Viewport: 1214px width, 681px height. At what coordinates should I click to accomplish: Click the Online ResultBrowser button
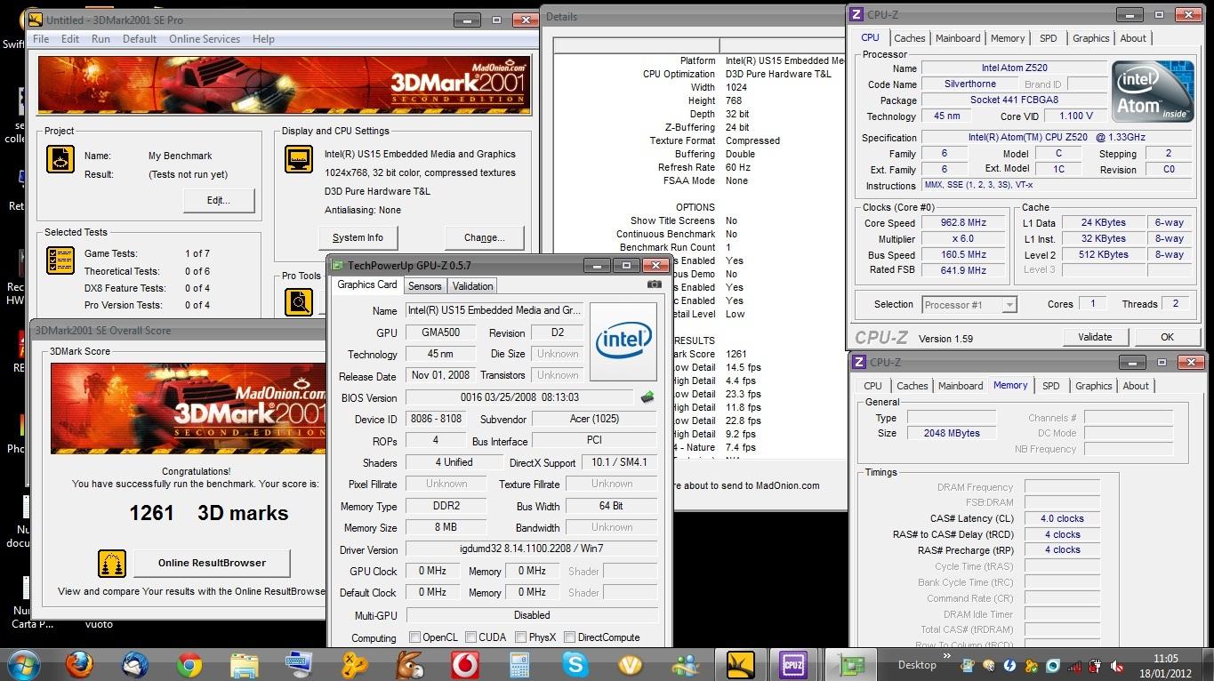click(x=212, y=563)
